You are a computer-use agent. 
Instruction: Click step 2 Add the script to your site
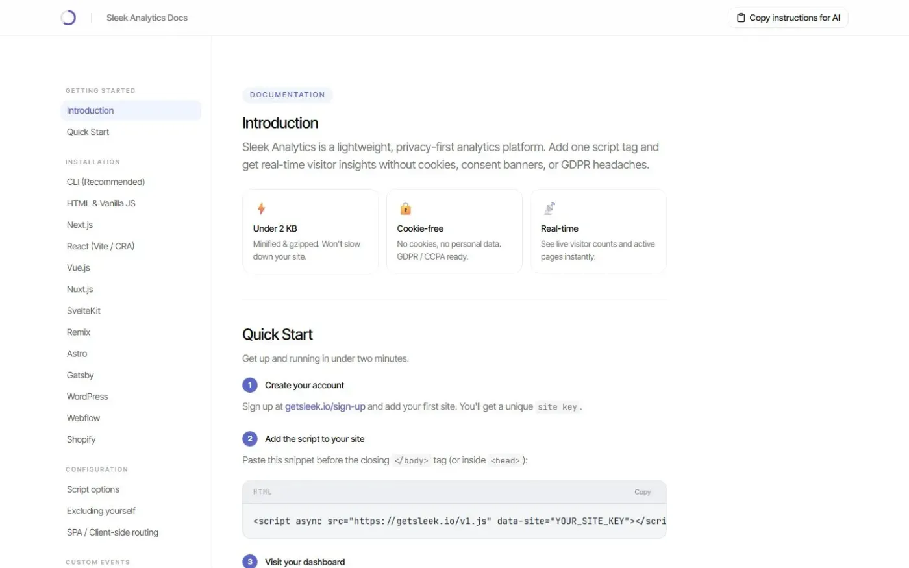coord(315,439)
